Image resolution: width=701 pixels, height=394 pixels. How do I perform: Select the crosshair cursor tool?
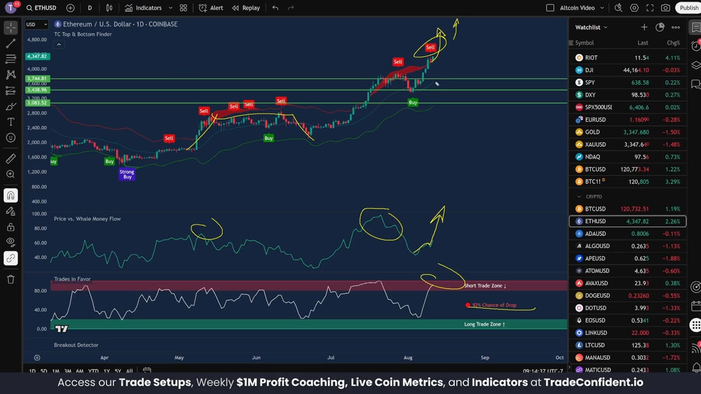tap(10, 27)
